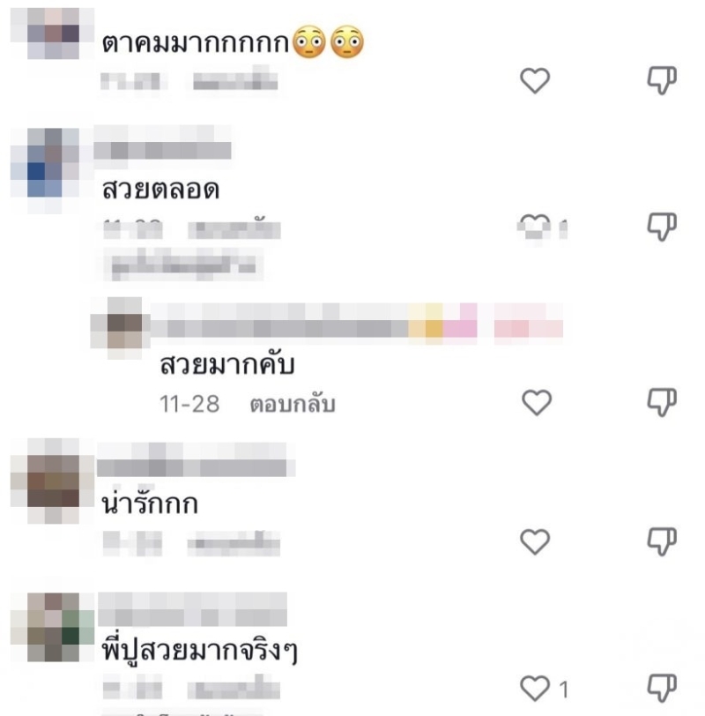Dislike the 'น่ารักกก' comment

click(x=662, y=541)
